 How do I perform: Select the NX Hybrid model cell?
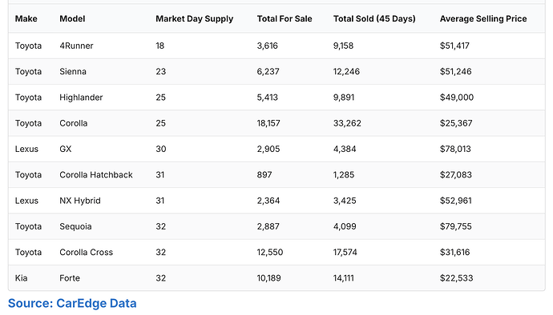tap(80, 201)
